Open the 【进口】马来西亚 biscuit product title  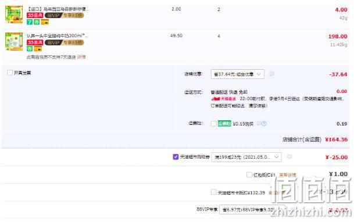pyautogui.click(x=58, y=9)
